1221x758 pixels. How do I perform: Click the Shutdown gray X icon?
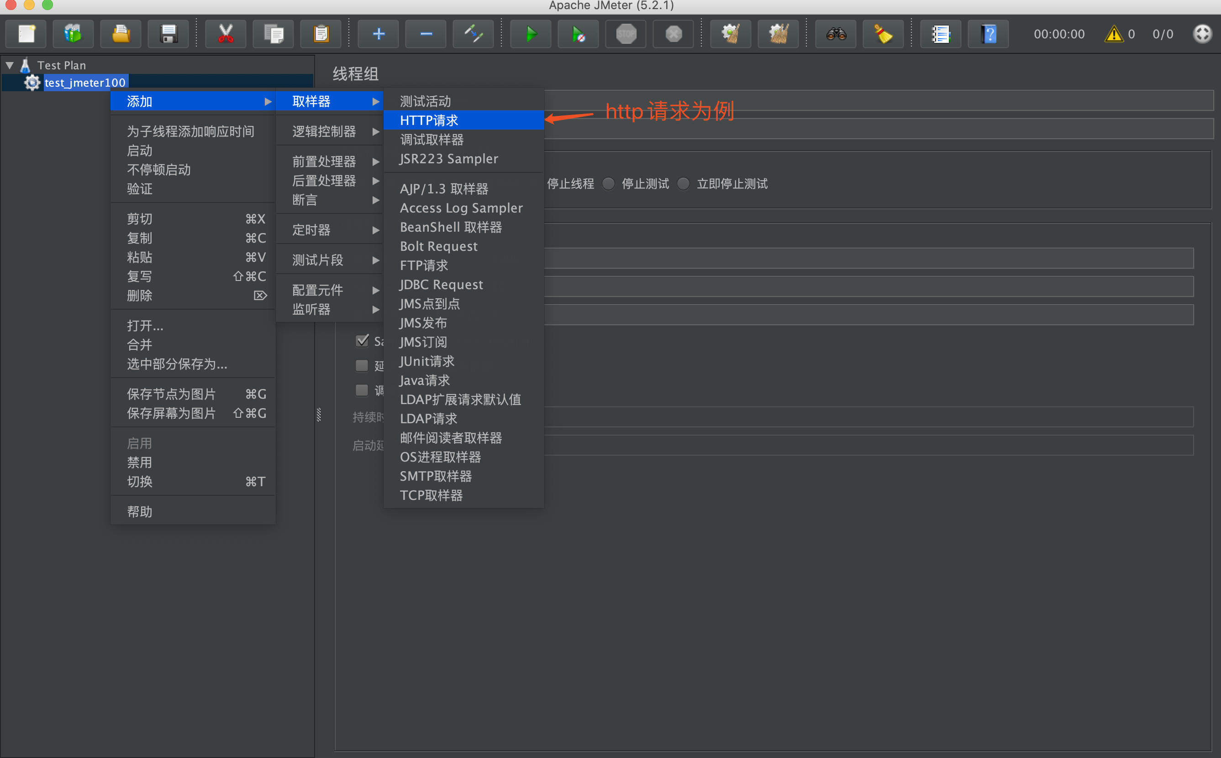click(x=674, y=34)
